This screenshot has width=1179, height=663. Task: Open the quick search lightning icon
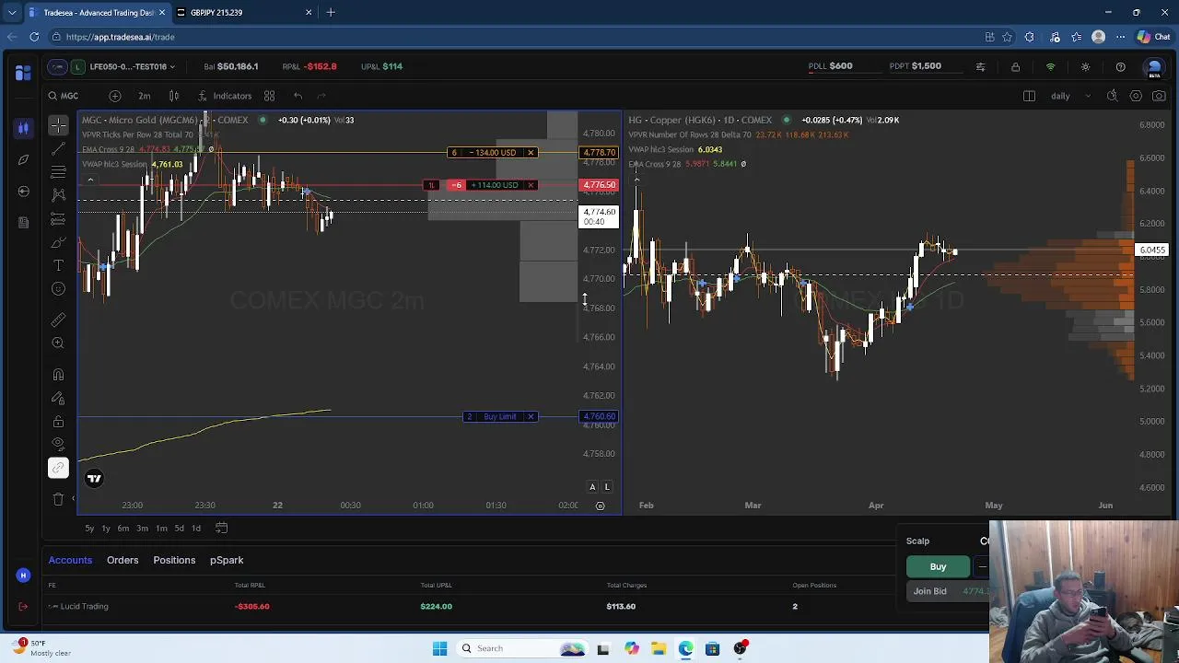coord(1112,96)
